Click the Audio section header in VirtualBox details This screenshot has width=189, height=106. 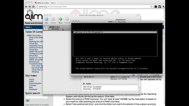110,84
